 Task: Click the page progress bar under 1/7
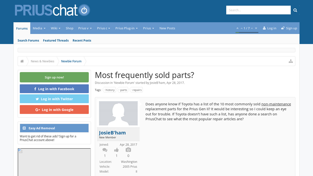pyautogui.click(x=247, y=32)
